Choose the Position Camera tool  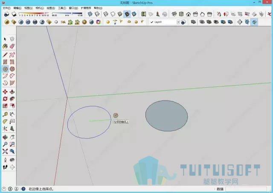click(5, 160)
